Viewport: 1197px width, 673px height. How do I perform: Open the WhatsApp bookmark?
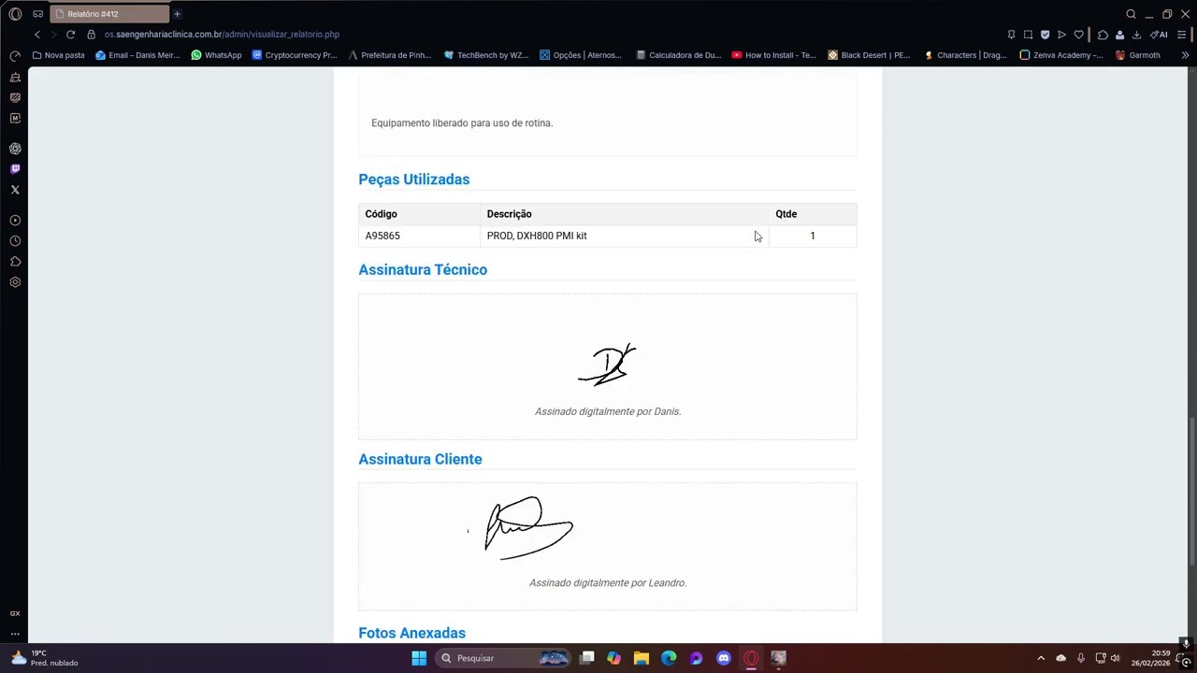click(216, 55)
